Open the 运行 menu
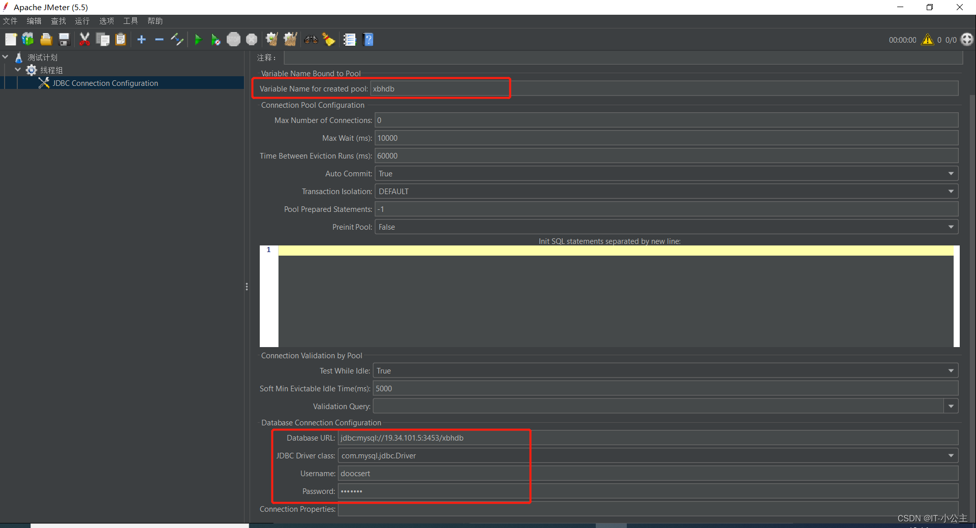This screenshot has height=528, width=976. 82,21
